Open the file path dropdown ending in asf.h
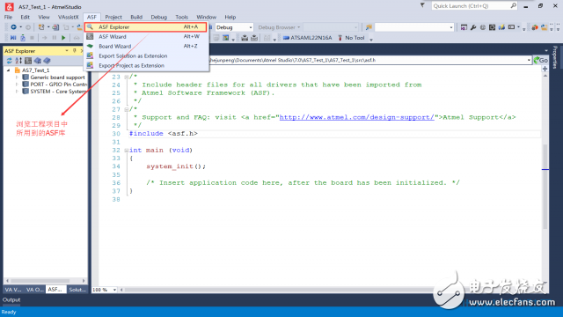The width and height of the screenshot is (563, 317). [529, 60]
